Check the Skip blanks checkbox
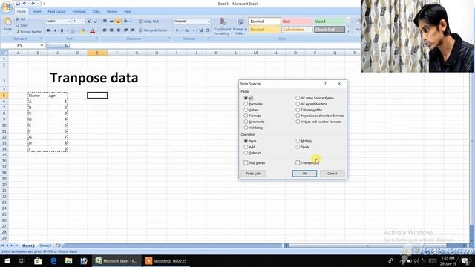Screen dimensions: 475x267 [x=246, y=162]
